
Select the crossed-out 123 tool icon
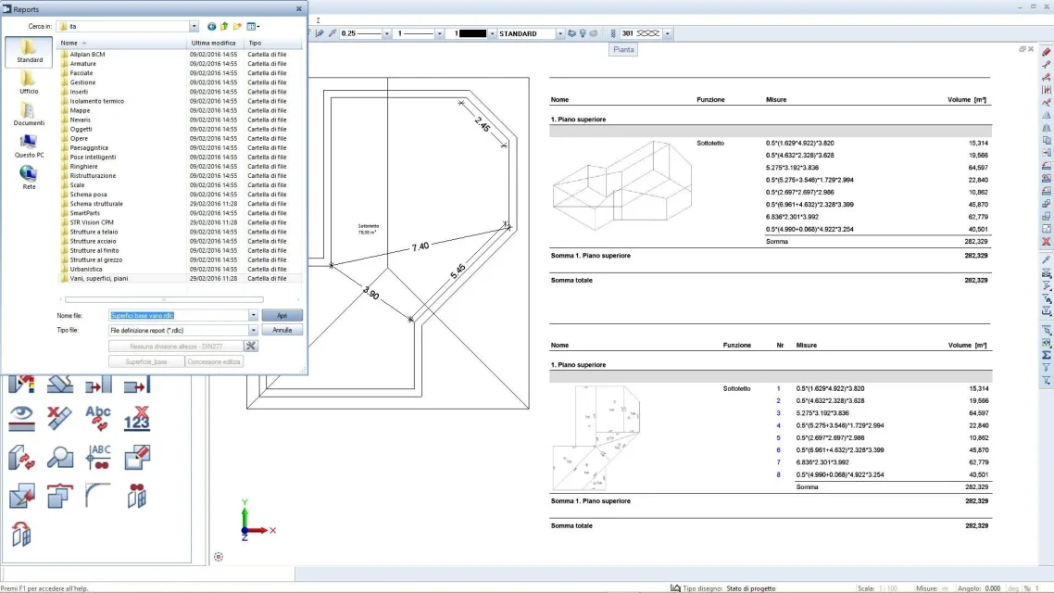click(137, 418)
